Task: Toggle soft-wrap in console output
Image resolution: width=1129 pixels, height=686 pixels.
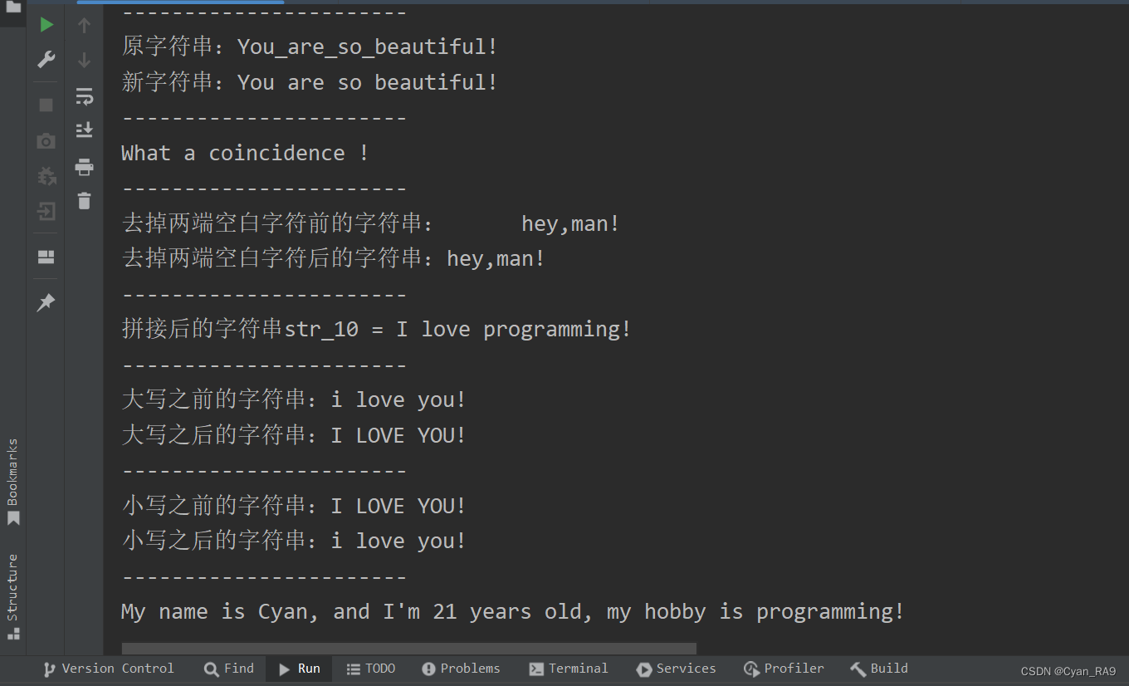Action: [84, 96]
